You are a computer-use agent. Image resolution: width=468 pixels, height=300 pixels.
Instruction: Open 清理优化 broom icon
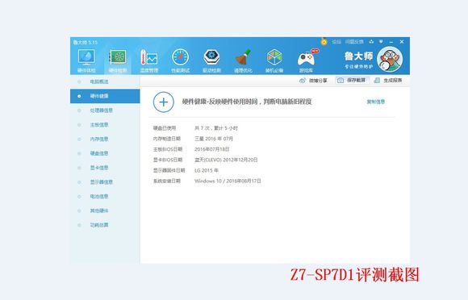(x=243, y=57)
